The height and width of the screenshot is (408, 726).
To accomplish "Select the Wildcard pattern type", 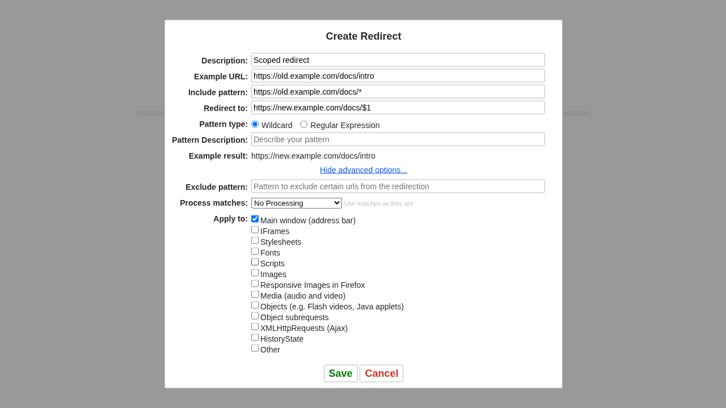I will [x=255, y=124].
